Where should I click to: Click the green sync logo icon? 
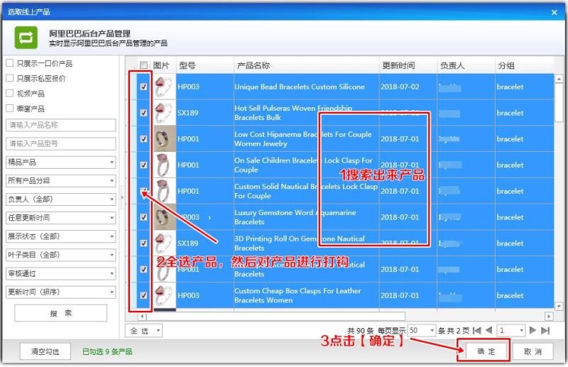pyautogui.click(x=26, y=38)
